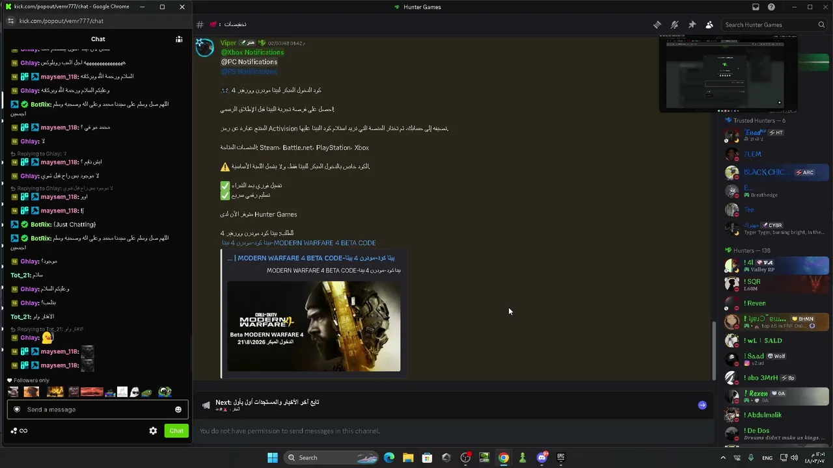
Task: Click the Send a message input
Action: (x=98, y=409)
